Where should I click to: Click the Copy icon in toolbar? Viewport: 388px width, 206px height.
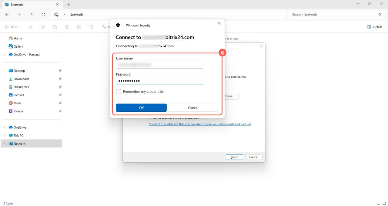point(43,27)
